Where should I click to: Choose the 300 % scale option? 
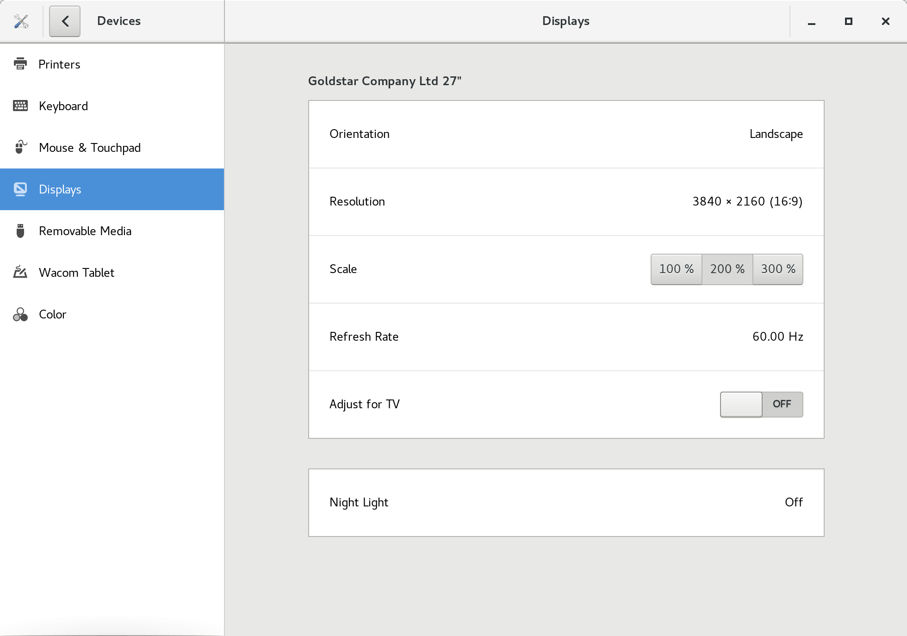pos(778,269)
